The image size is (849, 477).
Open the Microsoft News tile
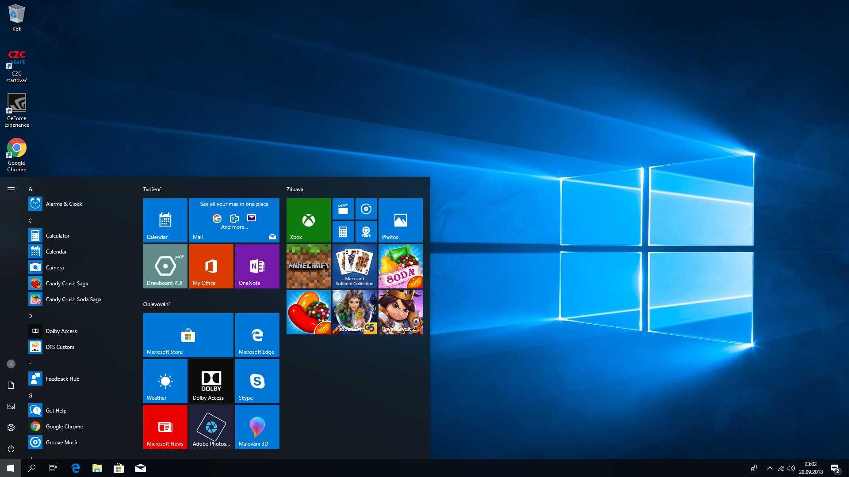pos(165,427)
